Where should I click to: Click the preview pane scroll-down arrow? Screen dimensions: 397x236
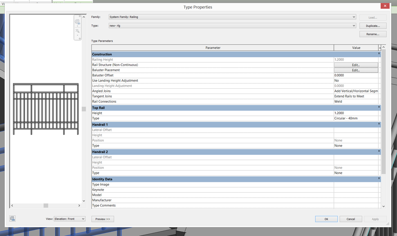(x=84, y=201)
